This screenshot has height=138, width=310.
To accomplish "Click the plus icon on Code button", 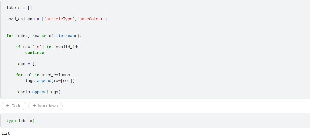I will (x=7, y=106).
